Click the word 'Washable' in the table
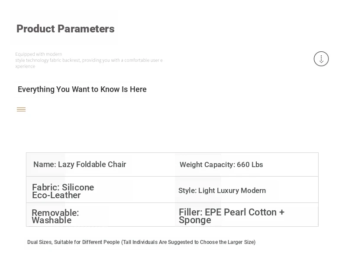 tap(52, 220)
